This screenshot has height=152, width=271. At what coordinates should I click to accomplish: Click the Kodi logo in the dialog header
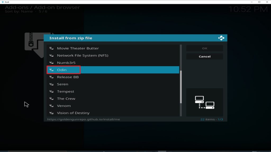point(221,38)
